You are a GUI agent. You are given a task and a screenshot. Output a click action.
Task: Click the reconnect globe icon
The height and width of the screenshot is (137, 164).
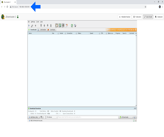[75, 25]
